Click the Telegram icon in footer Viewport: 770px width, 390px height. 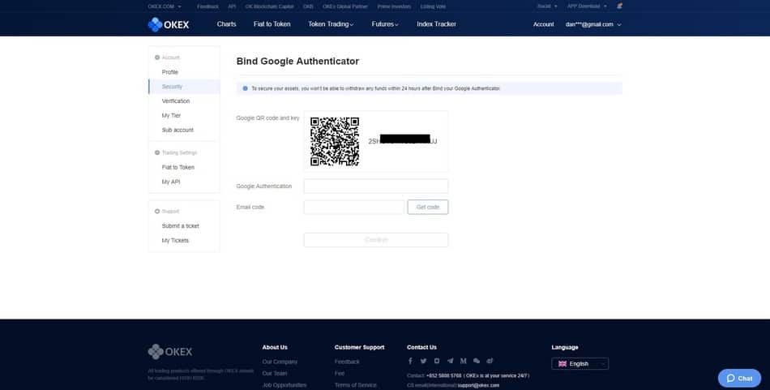(x=450, y=361)
